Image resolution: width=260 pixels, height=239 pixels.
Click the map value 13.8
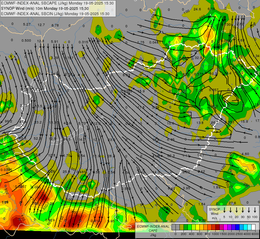tap(200, 123)
